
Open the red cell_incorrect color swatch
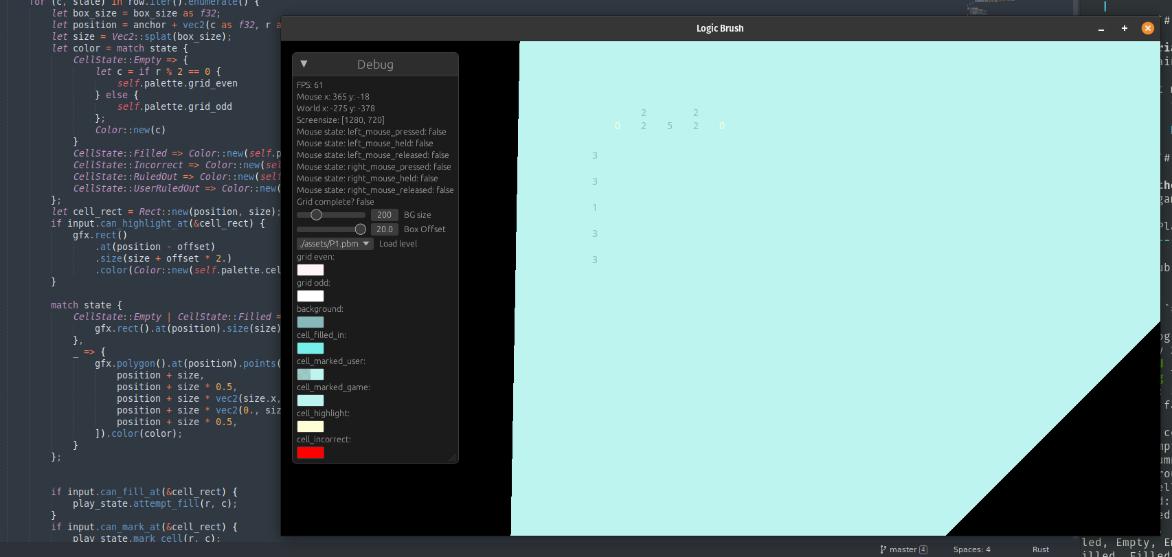[x=310, y=453]
